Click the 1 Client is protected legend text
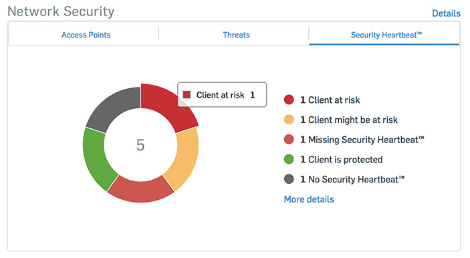The image size is (470, 258). tap(342, 160)
